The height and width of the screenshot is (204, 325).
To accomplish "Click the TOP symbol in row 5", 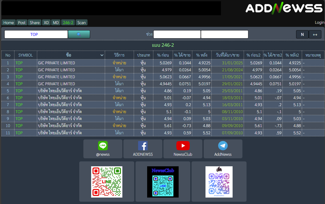I will [19, 91].
